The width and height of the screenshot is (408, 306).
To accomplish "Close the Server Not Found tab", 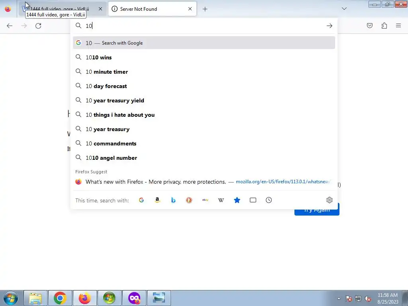I will [190, 9].
